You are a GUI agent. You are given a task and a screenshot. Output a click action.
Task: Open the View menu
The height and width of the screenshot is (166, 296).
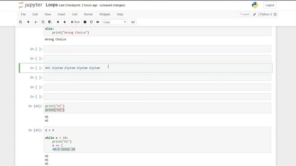tap(48, 14)
